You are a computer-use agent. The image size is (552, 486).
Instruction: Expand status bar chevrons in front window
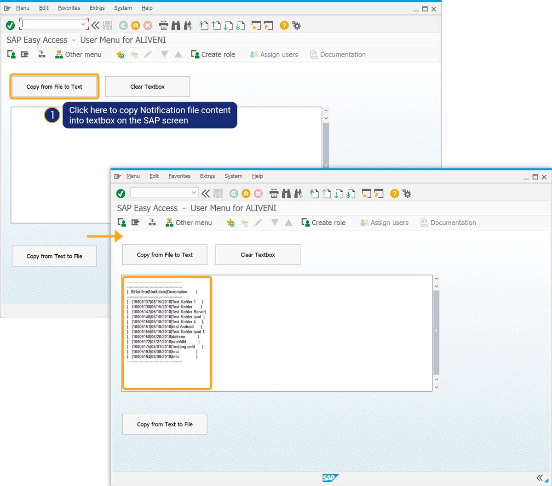pyautogui.click(x=540, y=478)
